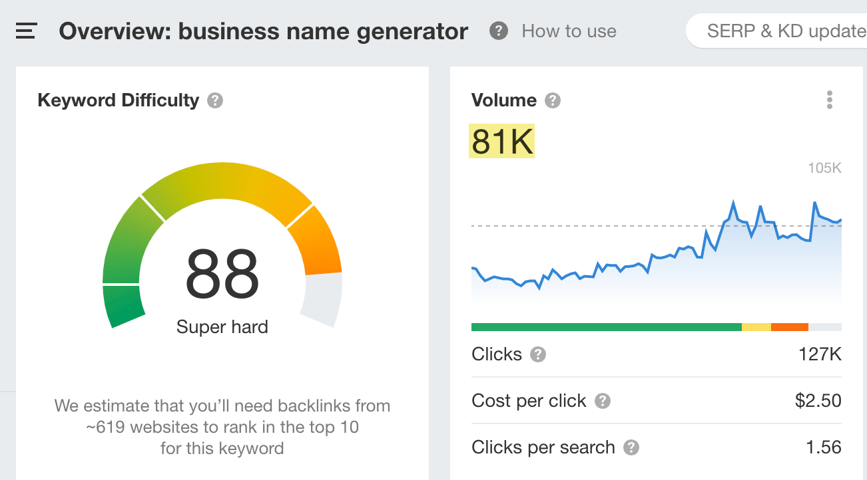This screenshot has height=480, width=867.
Task: Click the Clicks per search help icon
Action: pos(631,447)
